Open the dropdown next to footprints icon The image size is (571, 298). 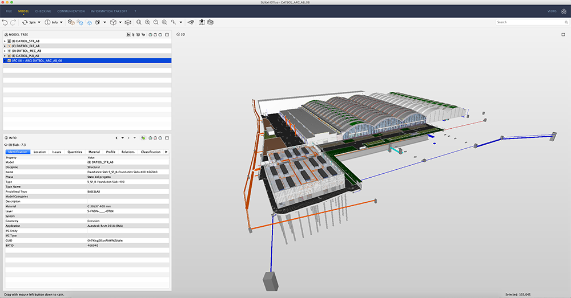(x=104, y=22)
